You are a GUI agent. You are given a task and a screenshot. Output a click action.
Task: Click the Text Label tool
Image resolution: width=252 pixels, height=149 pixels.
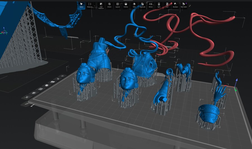click(x=184, y=5)
